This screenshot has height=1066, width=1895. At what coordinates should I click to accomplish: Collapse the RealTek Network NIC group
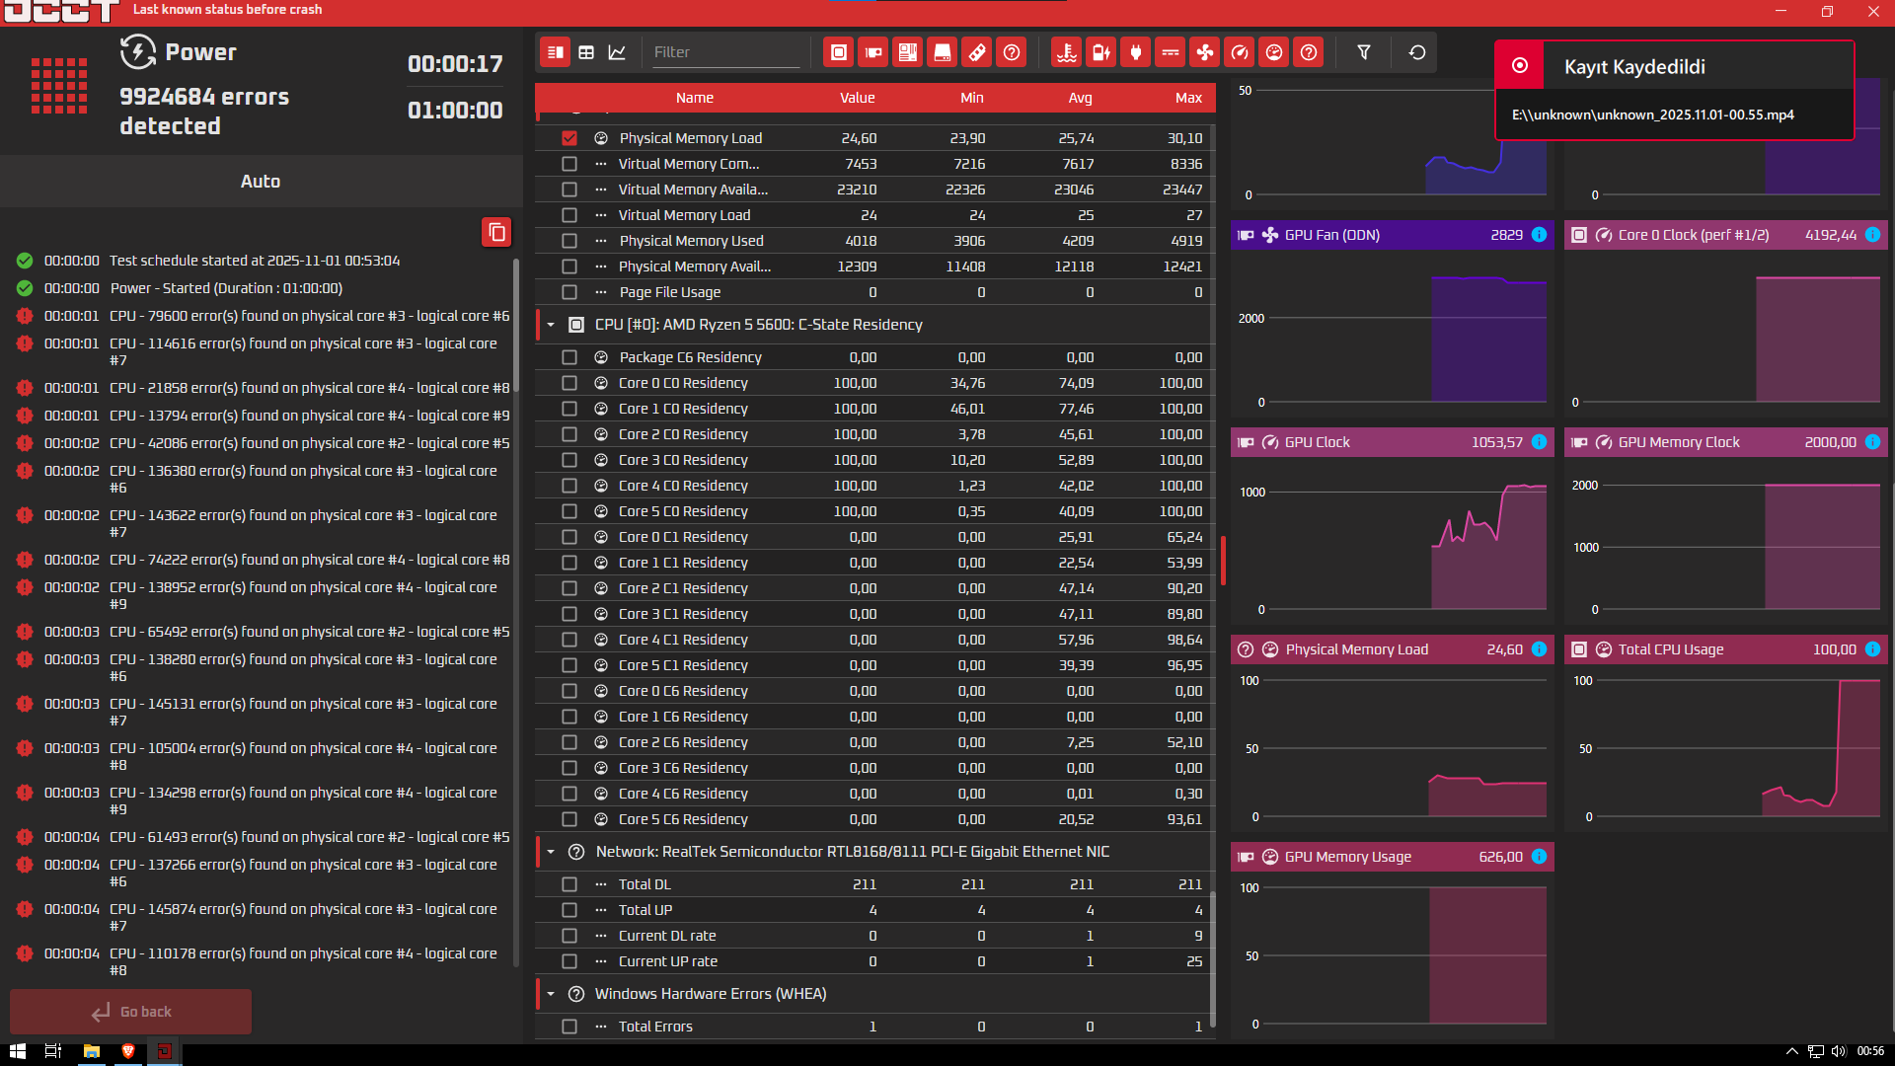point(551,852)
